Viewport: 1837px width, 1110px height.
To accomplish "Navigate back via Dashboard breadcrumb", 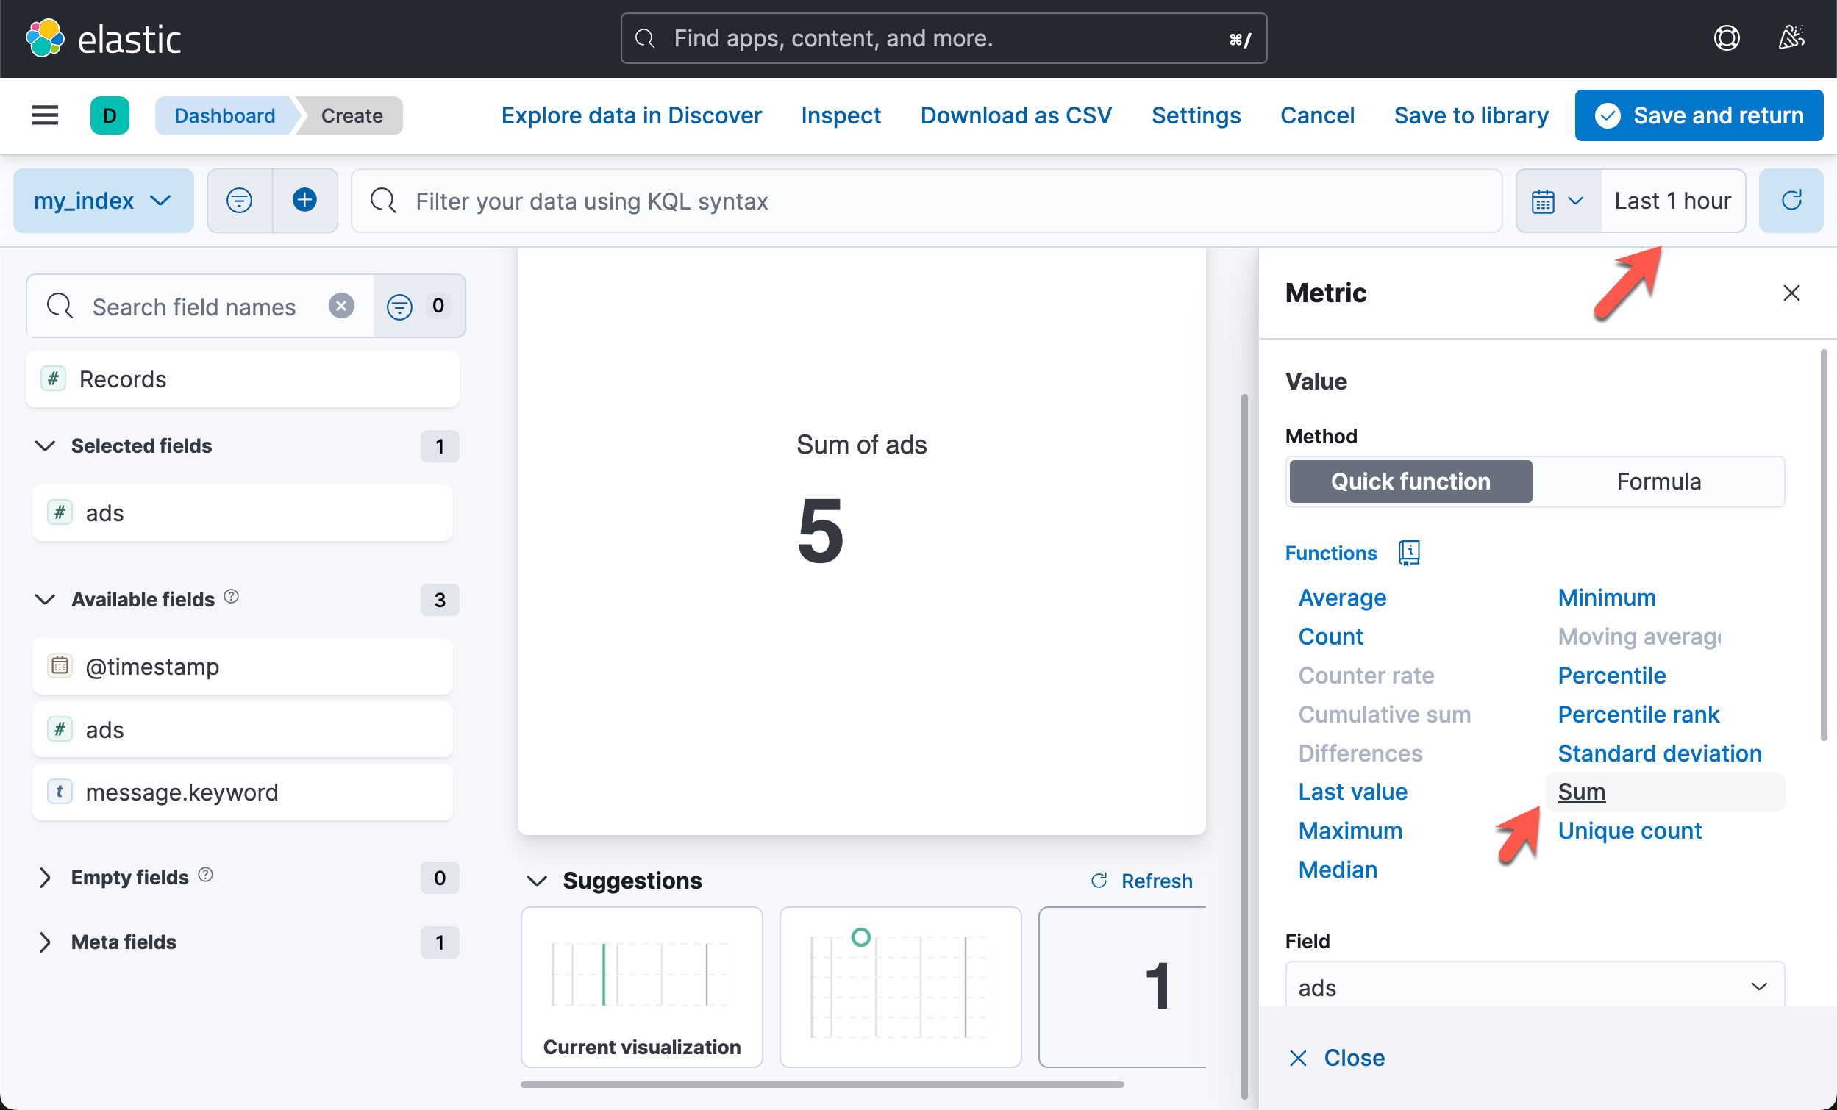I will 224,115.
